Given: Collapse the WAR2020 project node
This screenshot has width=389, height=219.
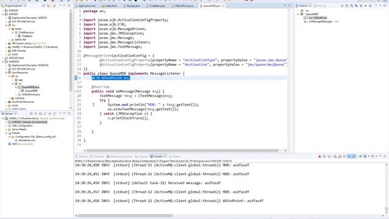Looking at the screenshot, I should tap(3, 61).
